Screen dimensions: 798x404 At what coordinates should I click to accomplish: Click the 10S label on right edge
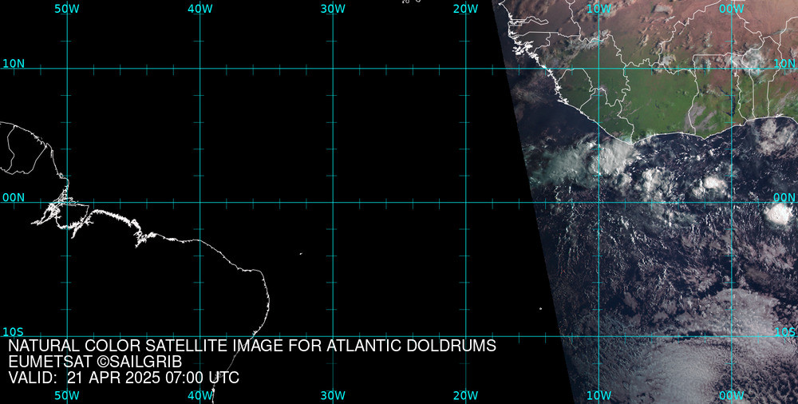click(x=785, y=332)
